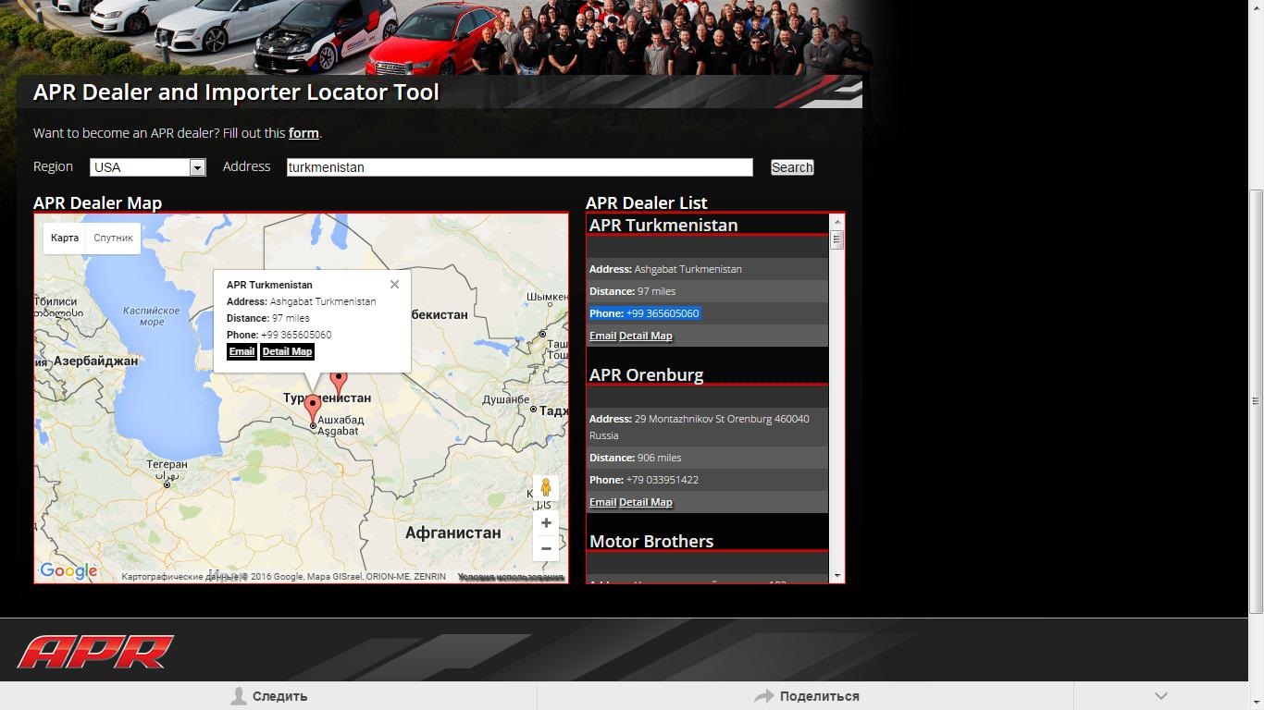
Task: Select the APR Orenburg dealer heading
Action: pos(646,374)
